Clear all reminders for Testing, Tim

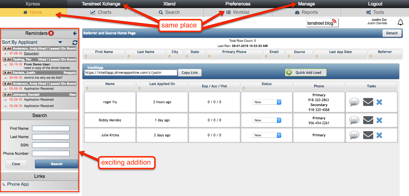click(x=7, y=59)
